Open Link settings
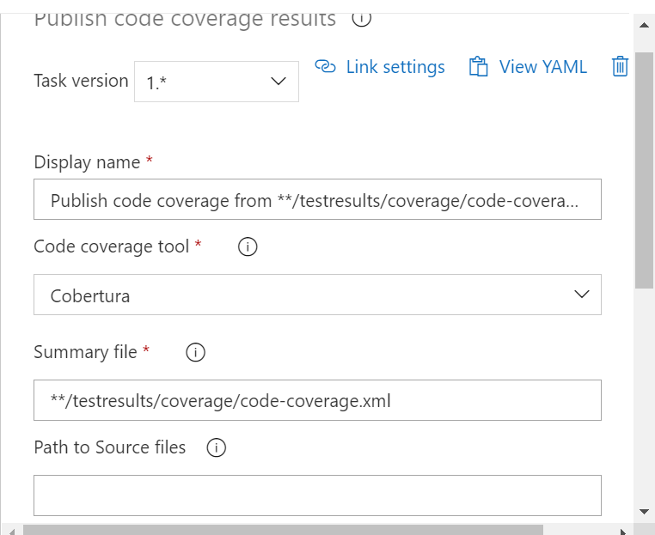 (395, 67)
